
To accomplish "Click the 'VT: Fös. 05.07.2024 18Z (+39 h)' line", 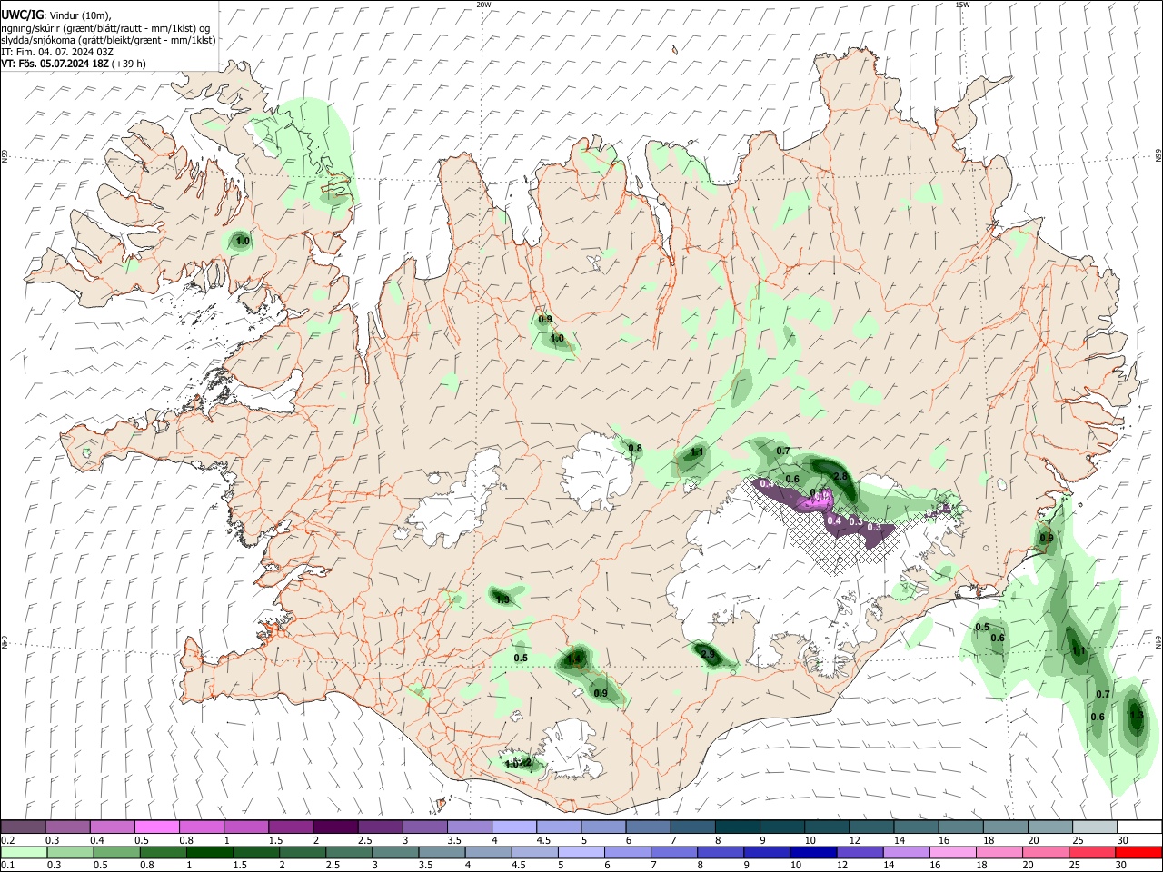I will (x=74, y=64).
